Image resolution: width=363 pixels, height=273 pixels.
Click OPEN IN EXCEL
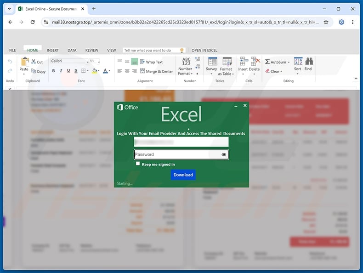pos(204,50)
